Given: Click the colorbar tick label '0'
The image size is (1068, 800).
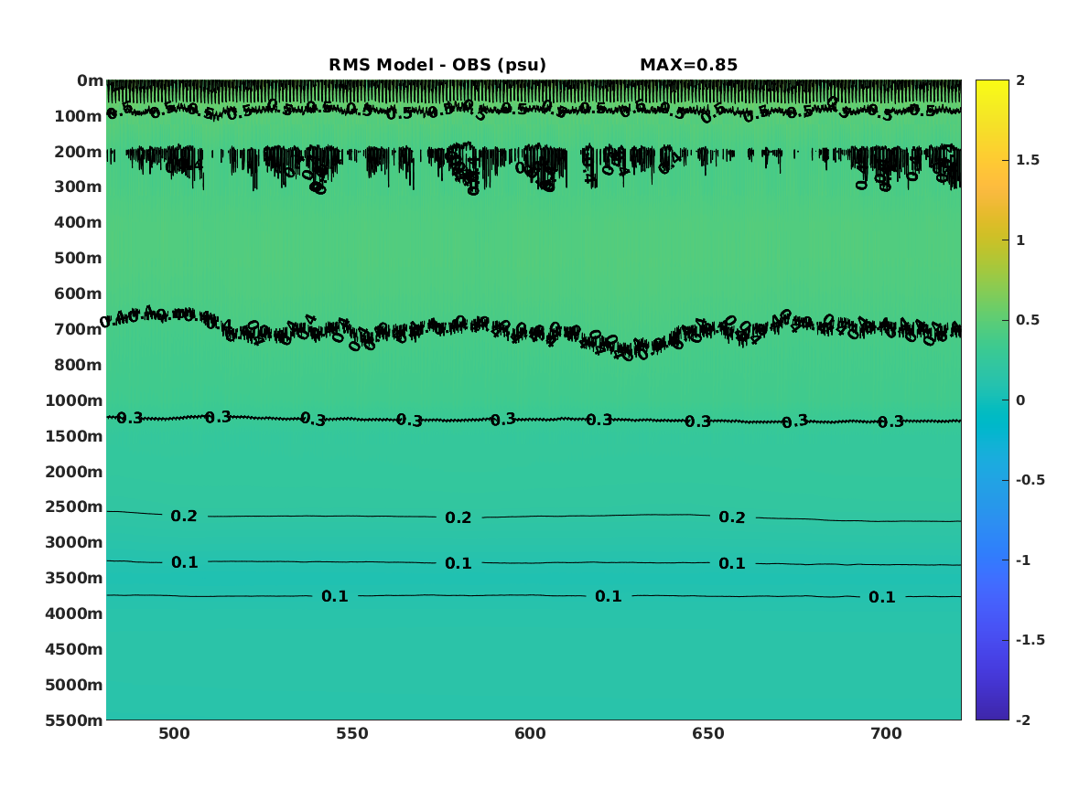Looking at the screenshot, I should (x=1020, y=400).
